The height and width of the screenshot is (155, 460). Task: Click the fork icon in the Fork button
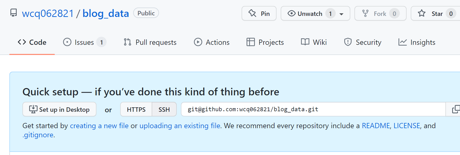pyautogui.click(x=365, y=13)
